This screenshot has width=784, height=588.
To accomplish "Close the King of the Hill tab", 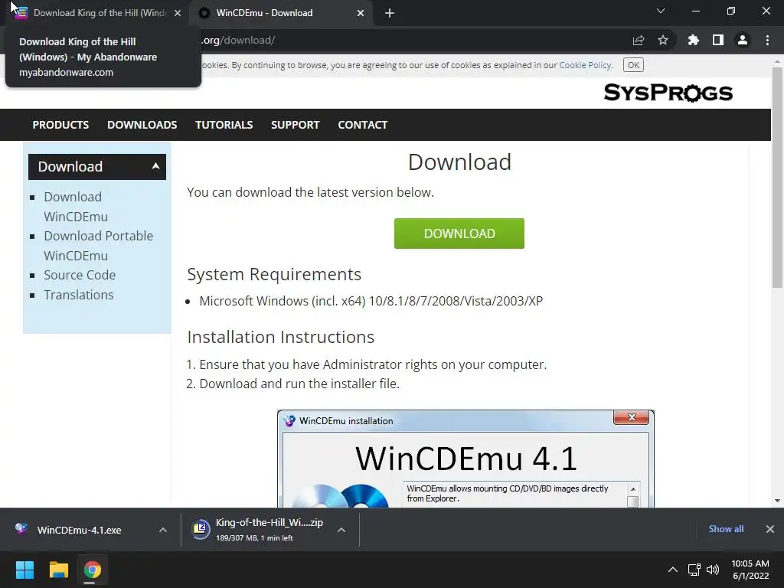I will tap(178, 13).
